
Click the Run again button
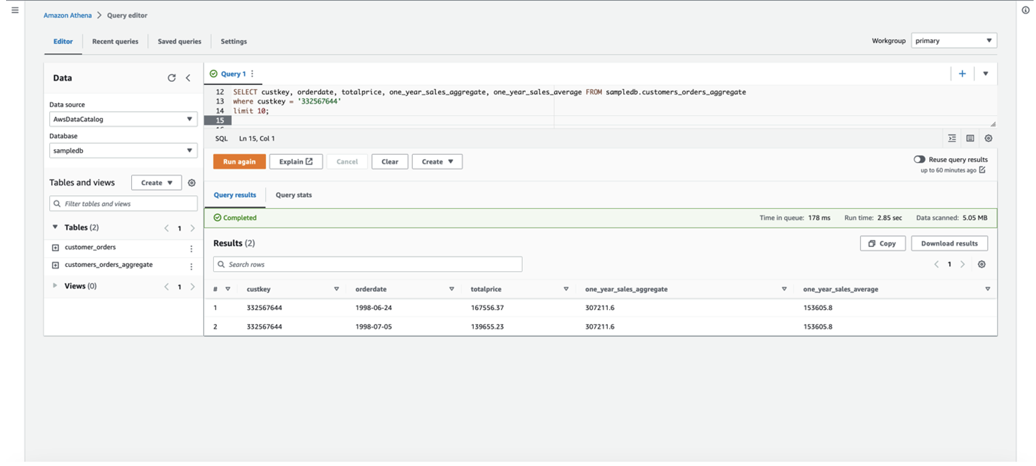(x=239, y=161)
